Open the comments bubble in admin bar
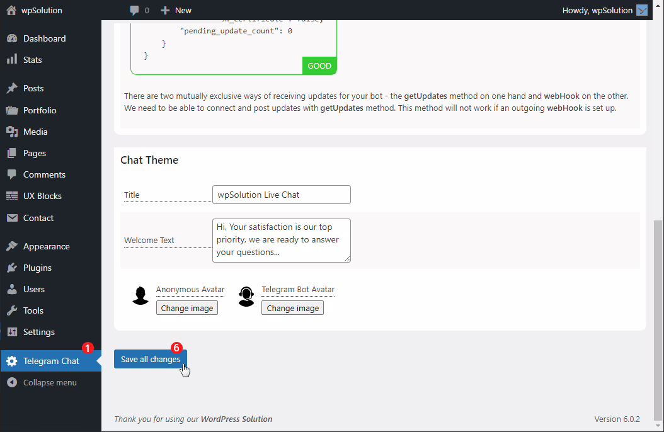 (x=134, y=10)
